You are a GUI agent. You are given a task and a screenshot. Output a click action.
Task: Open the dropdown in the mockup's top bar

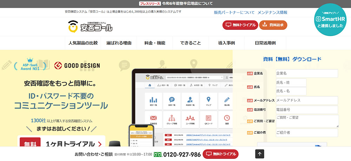click(x=195, y=77)
